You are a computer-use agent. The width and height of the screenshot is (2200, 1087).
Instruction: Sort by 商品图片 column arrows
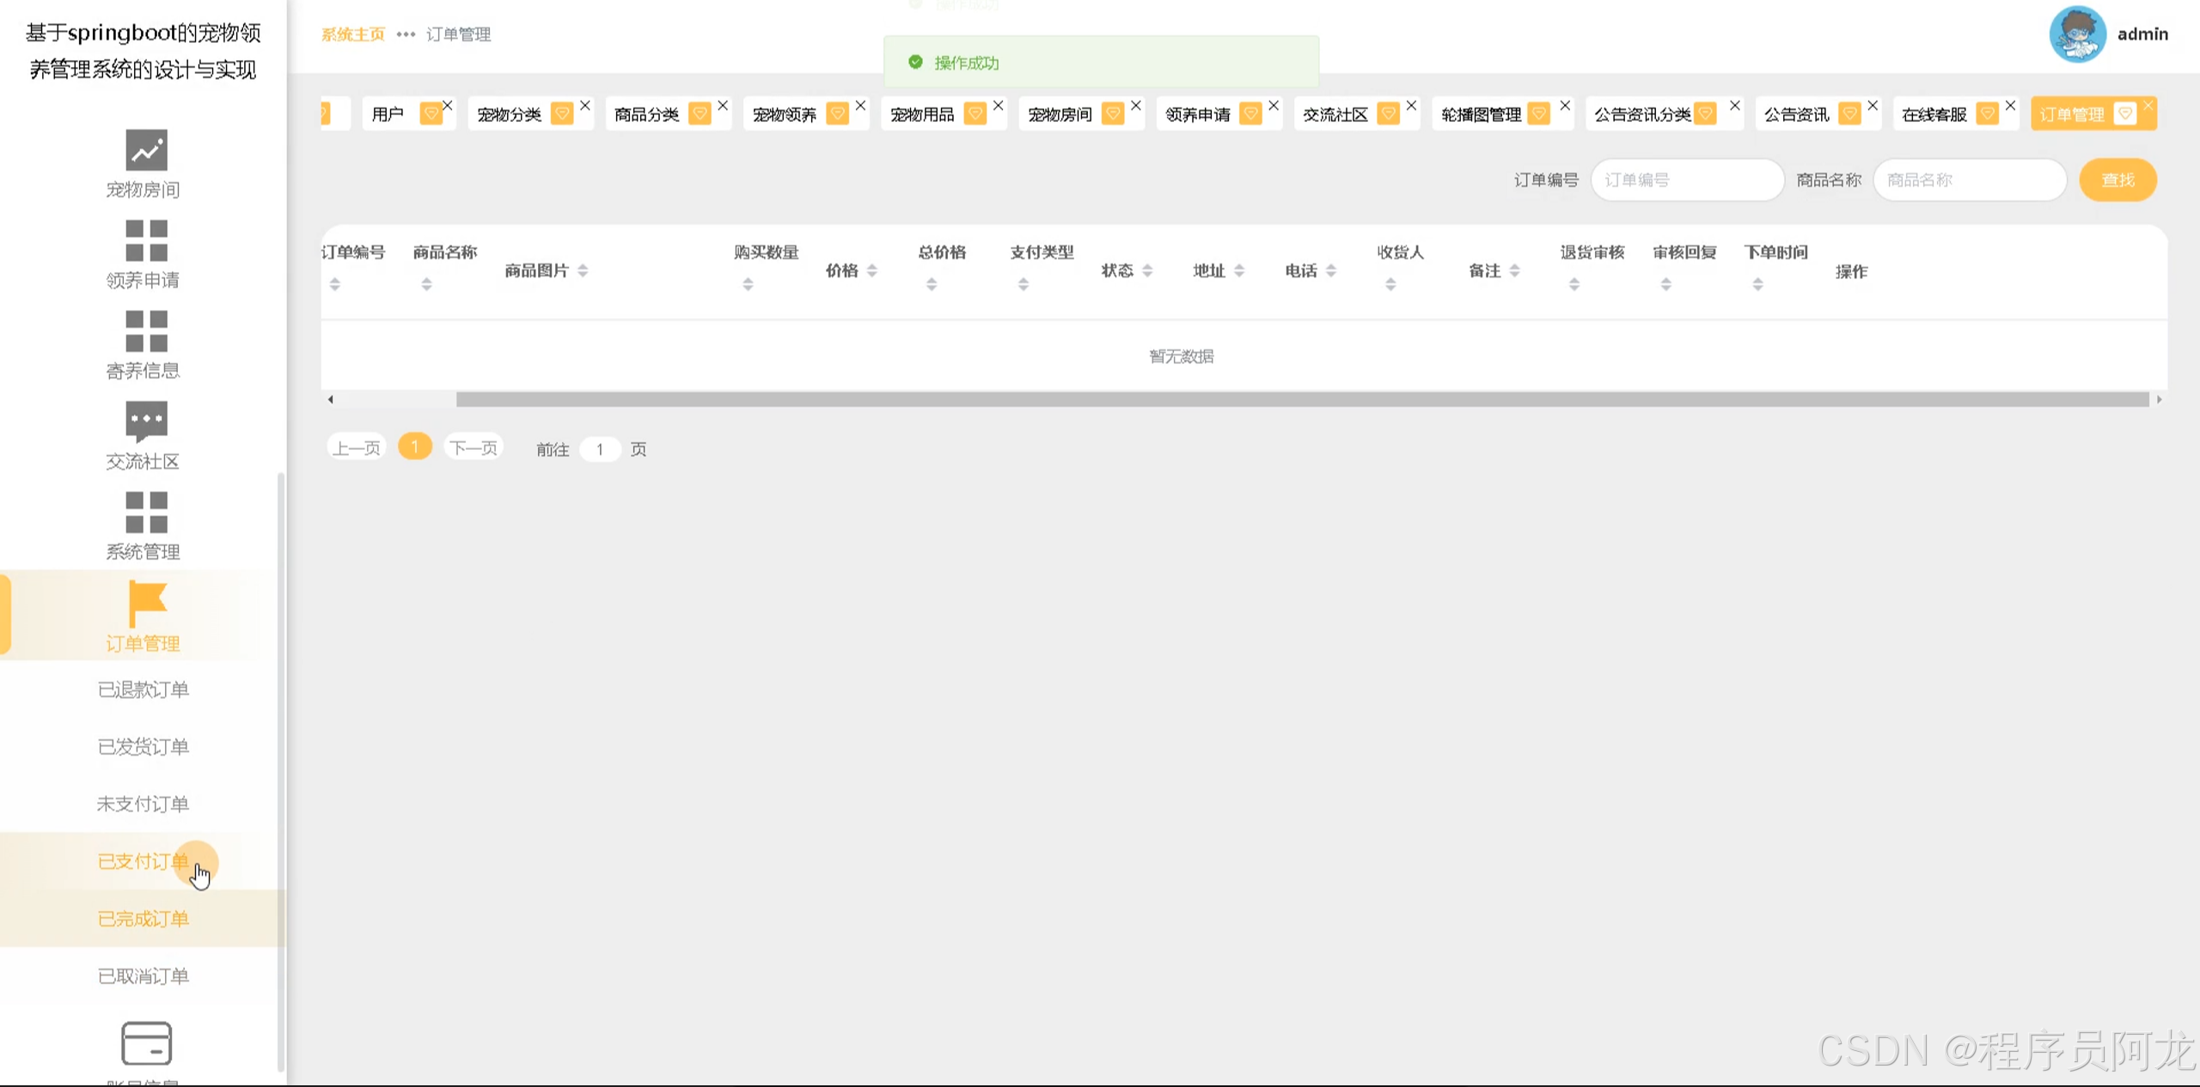point(583,271)
